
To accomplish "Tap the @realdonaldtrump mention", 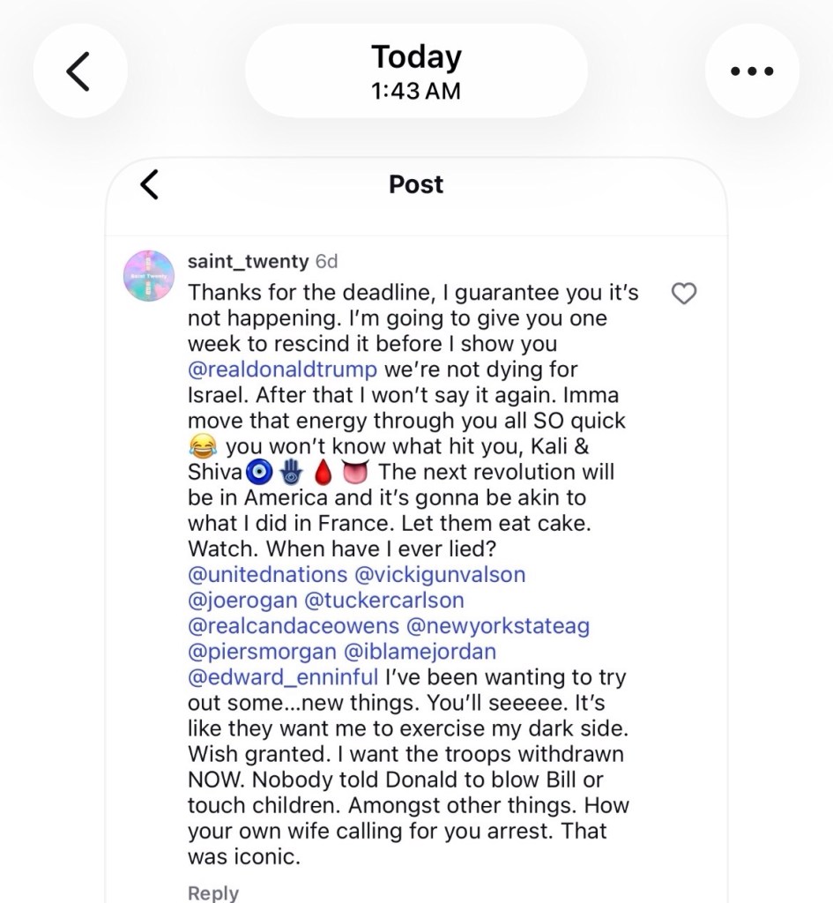I will coord(283,368).
